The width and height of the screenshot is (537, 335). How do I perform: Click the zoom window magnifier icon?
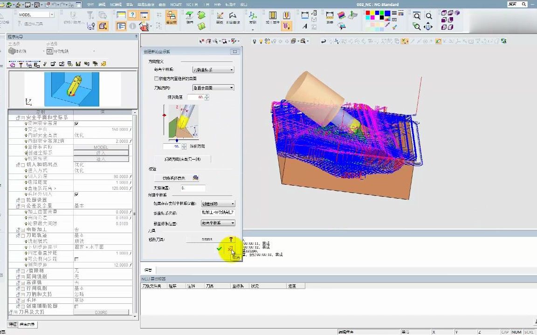pos(417,16)
